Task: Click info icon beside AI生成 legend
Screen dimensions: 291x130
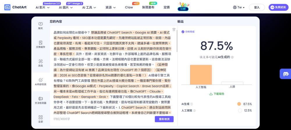Action: [191, 104]
